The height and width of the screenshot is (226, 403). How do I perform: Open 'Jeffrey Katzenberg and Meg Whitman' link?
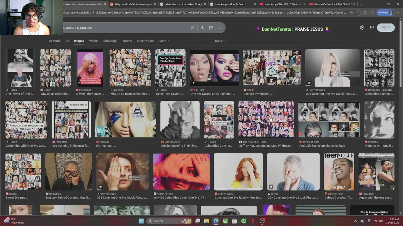266,146
